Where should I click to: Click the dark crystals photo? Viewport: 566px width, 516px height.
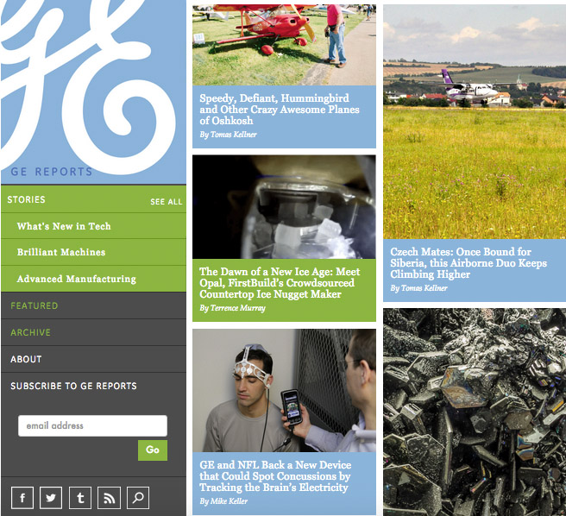tap(475, 412)
